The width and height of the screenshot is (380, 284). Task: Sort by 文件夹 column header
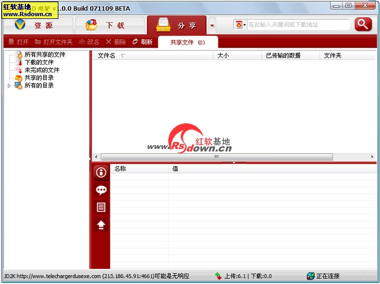(x=348, y=56)
